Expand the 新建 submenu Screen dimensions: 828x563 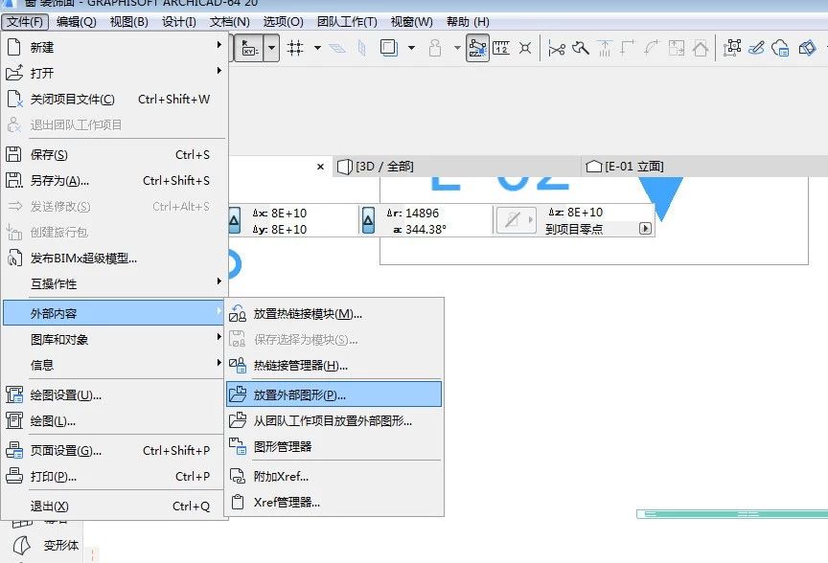115,47
